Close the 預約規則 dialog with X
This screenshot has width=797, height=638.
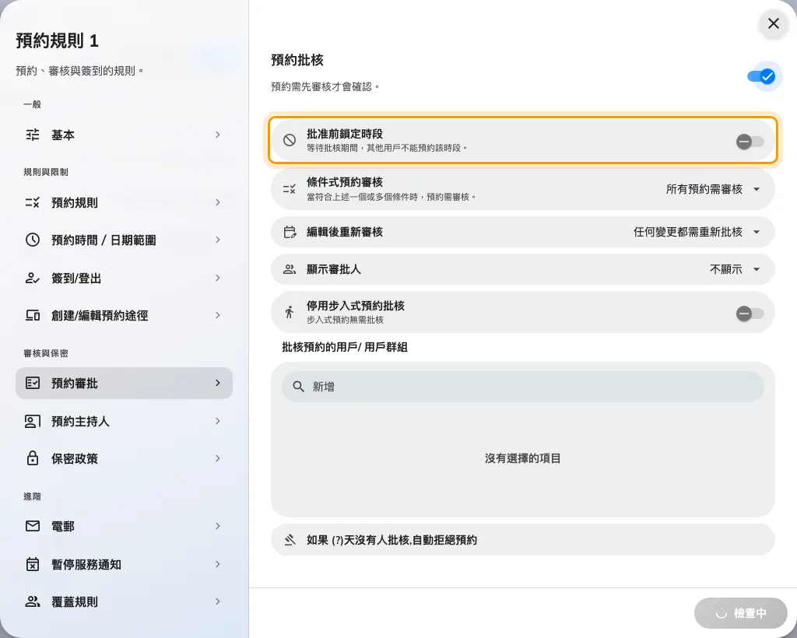point(774,23)
